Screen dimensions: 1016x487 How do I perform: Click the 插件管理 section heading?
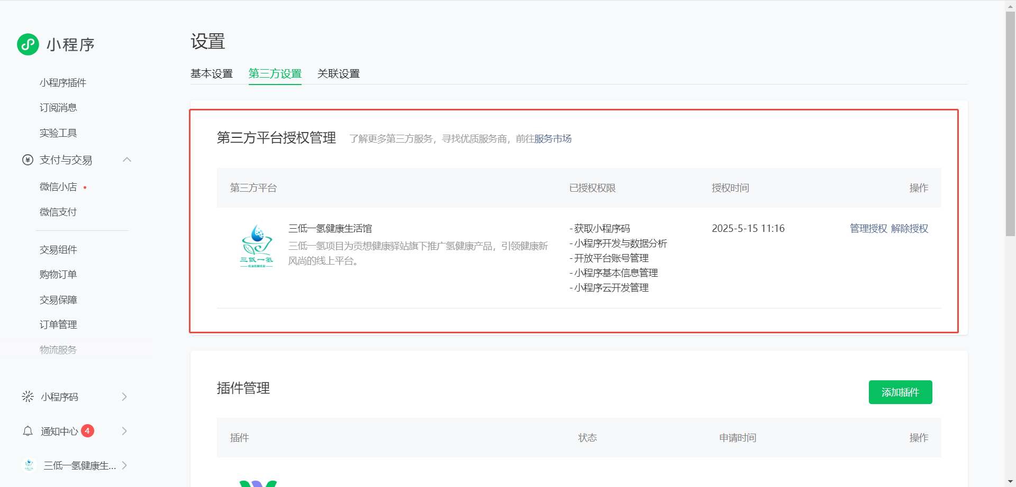[243, 388]
